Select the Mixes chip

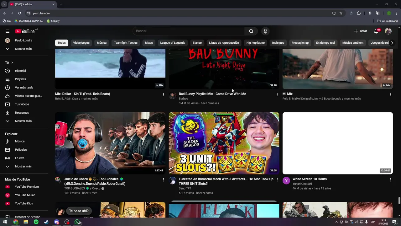tap(149, 43)
